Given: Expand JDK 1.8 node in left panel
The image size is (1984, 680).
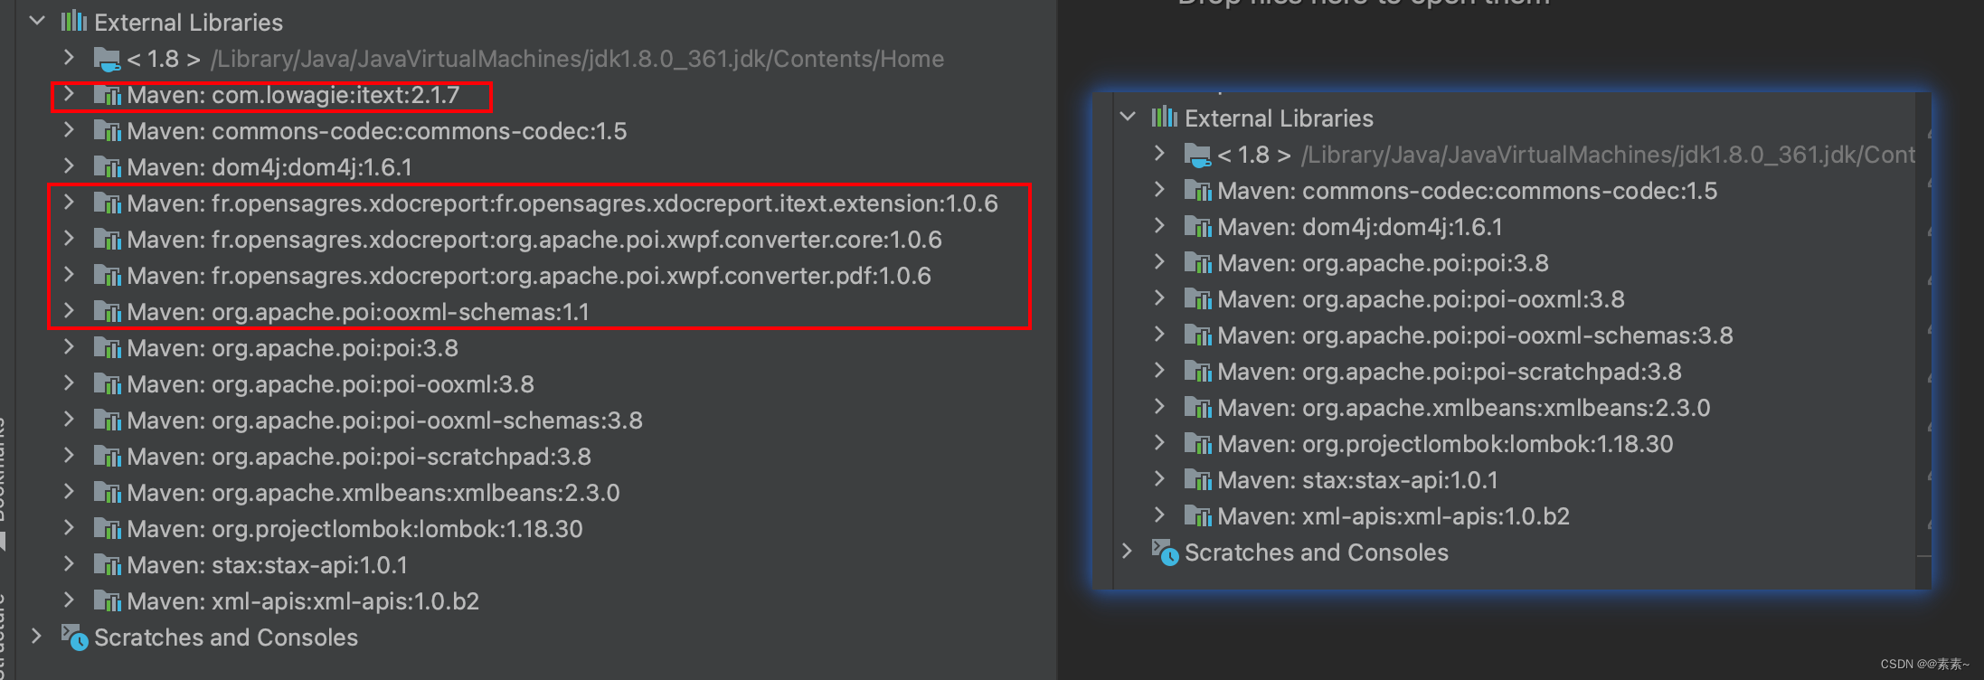Looking at the screenshot, I should (69, 58).
